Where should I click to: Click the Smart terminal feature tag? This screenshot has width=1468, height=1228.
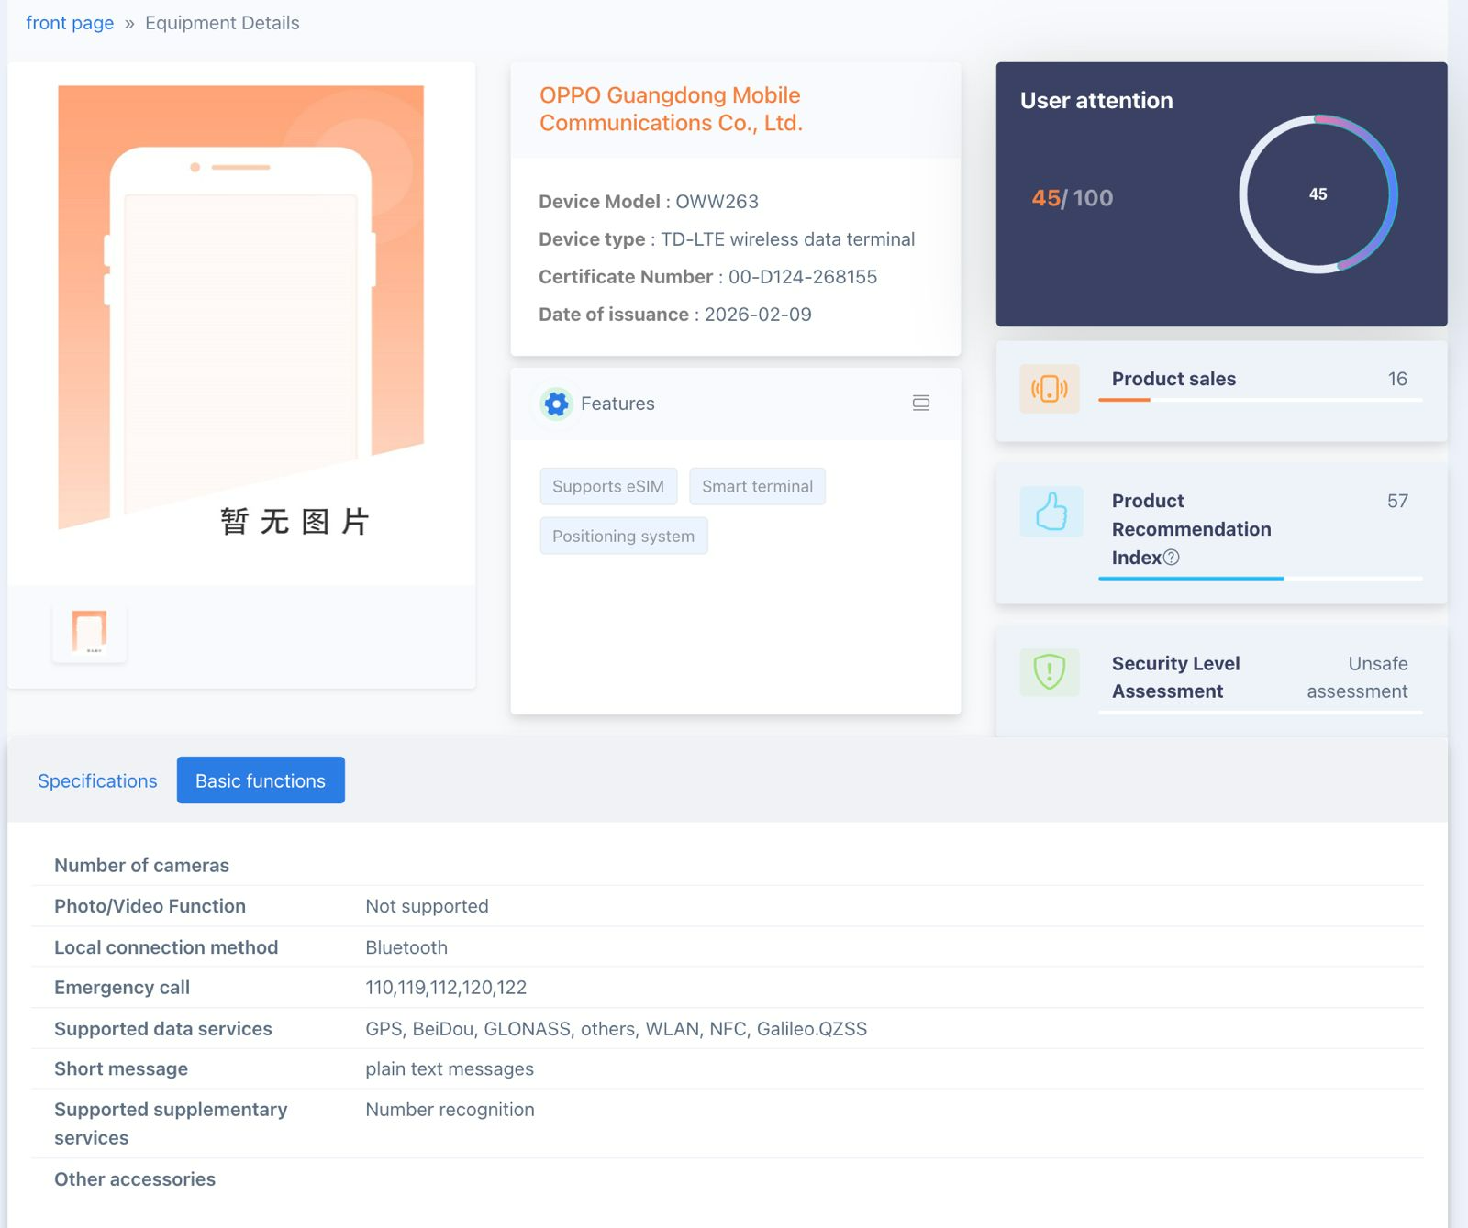[x=757, y=487]
